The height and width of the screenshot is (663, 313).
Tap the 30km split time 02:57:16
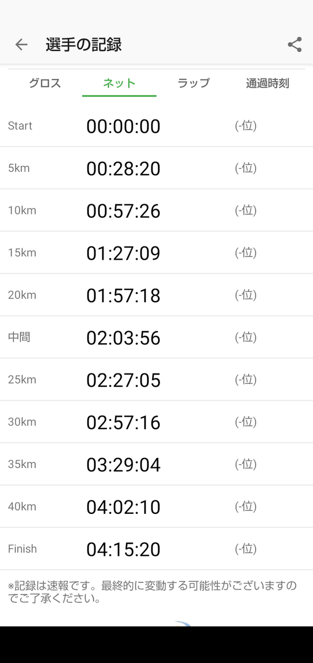coord(123,423)
